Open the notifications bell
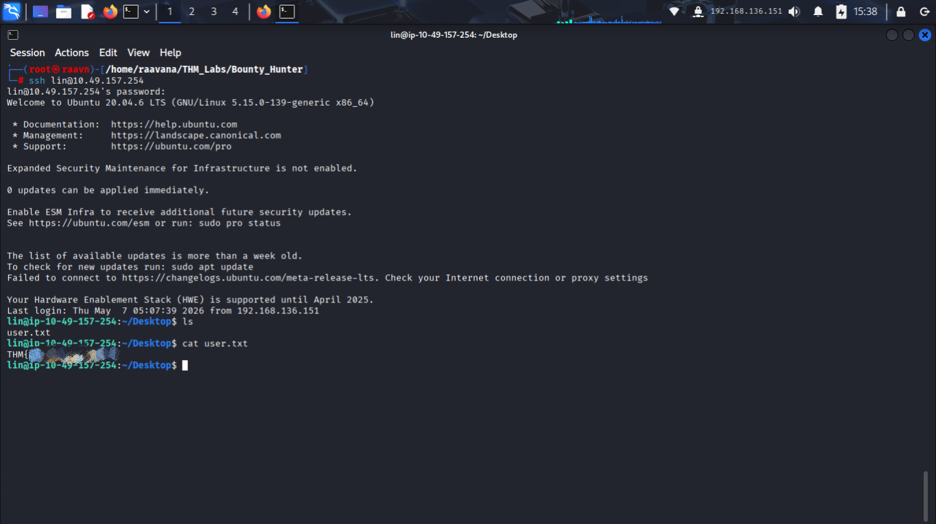The height and width of the screenshot is (524, 936). (x=818, y=12)
